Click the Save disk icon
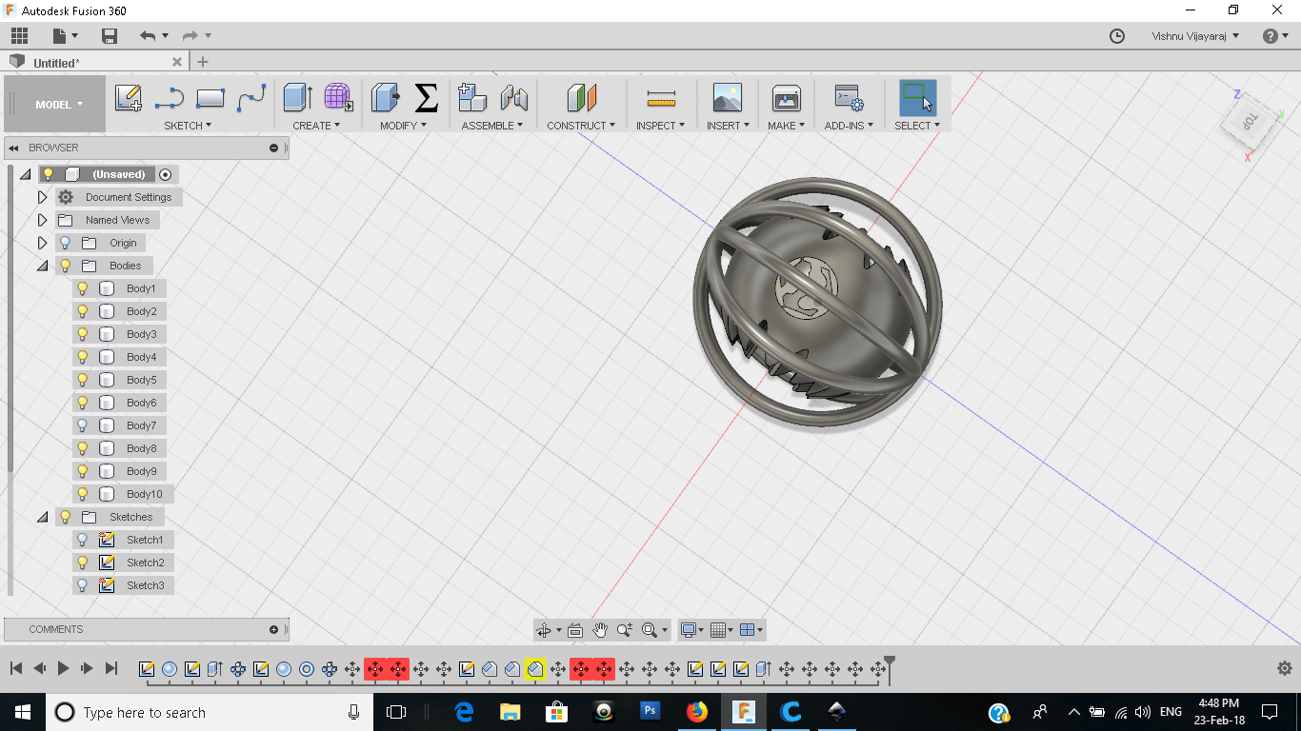The width and height of the screenshot is (1301, 731). (x=110, y=36)
